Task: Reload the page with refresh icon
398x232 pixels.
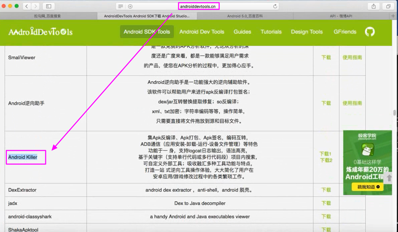Action: [x=275, y=6]
